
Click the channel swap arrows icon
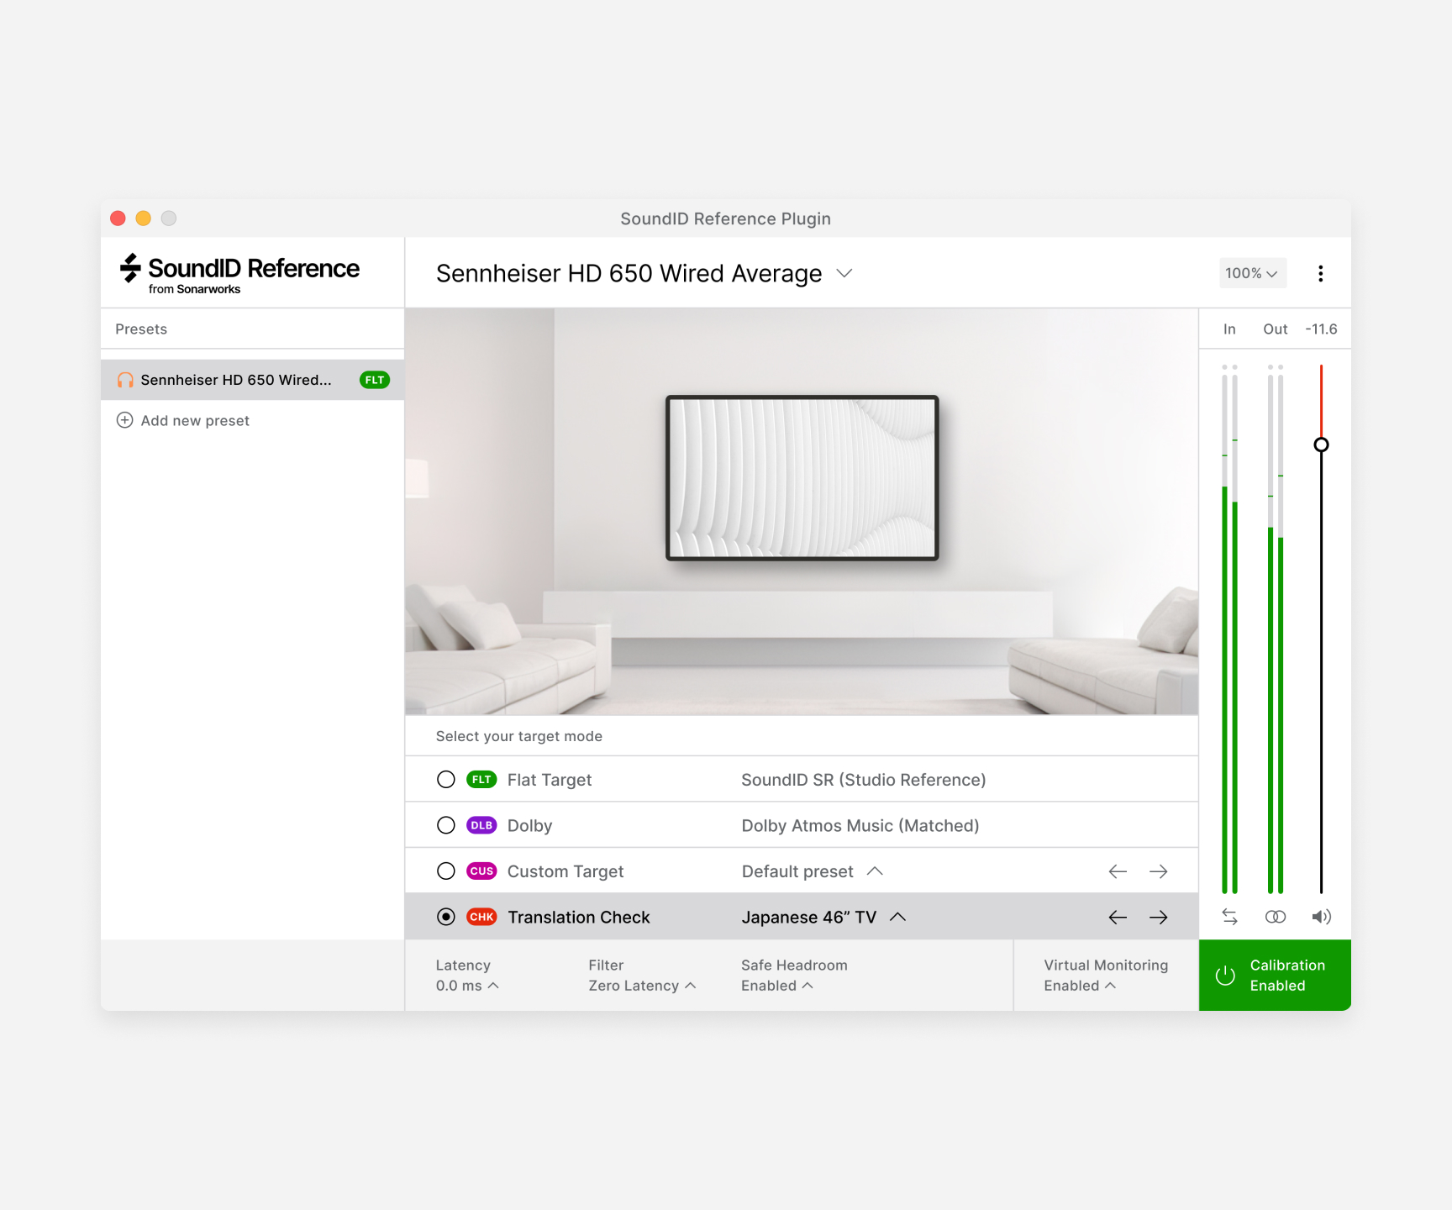pos(1229,917)
